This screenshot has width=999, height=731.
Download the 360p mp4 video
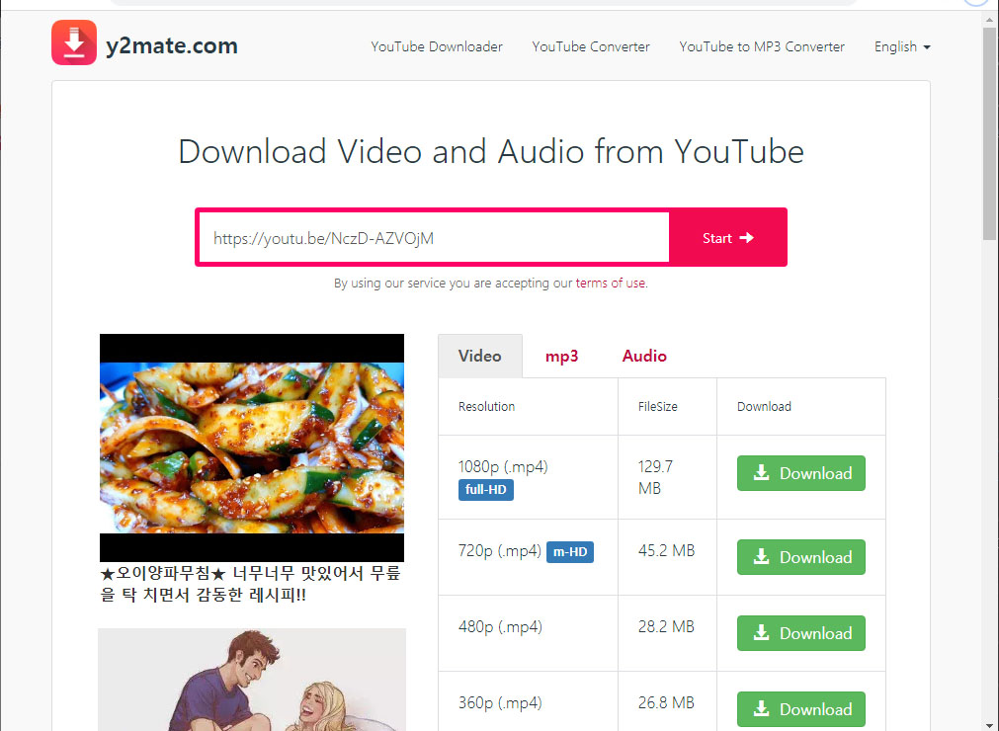(x=800, y=709)
